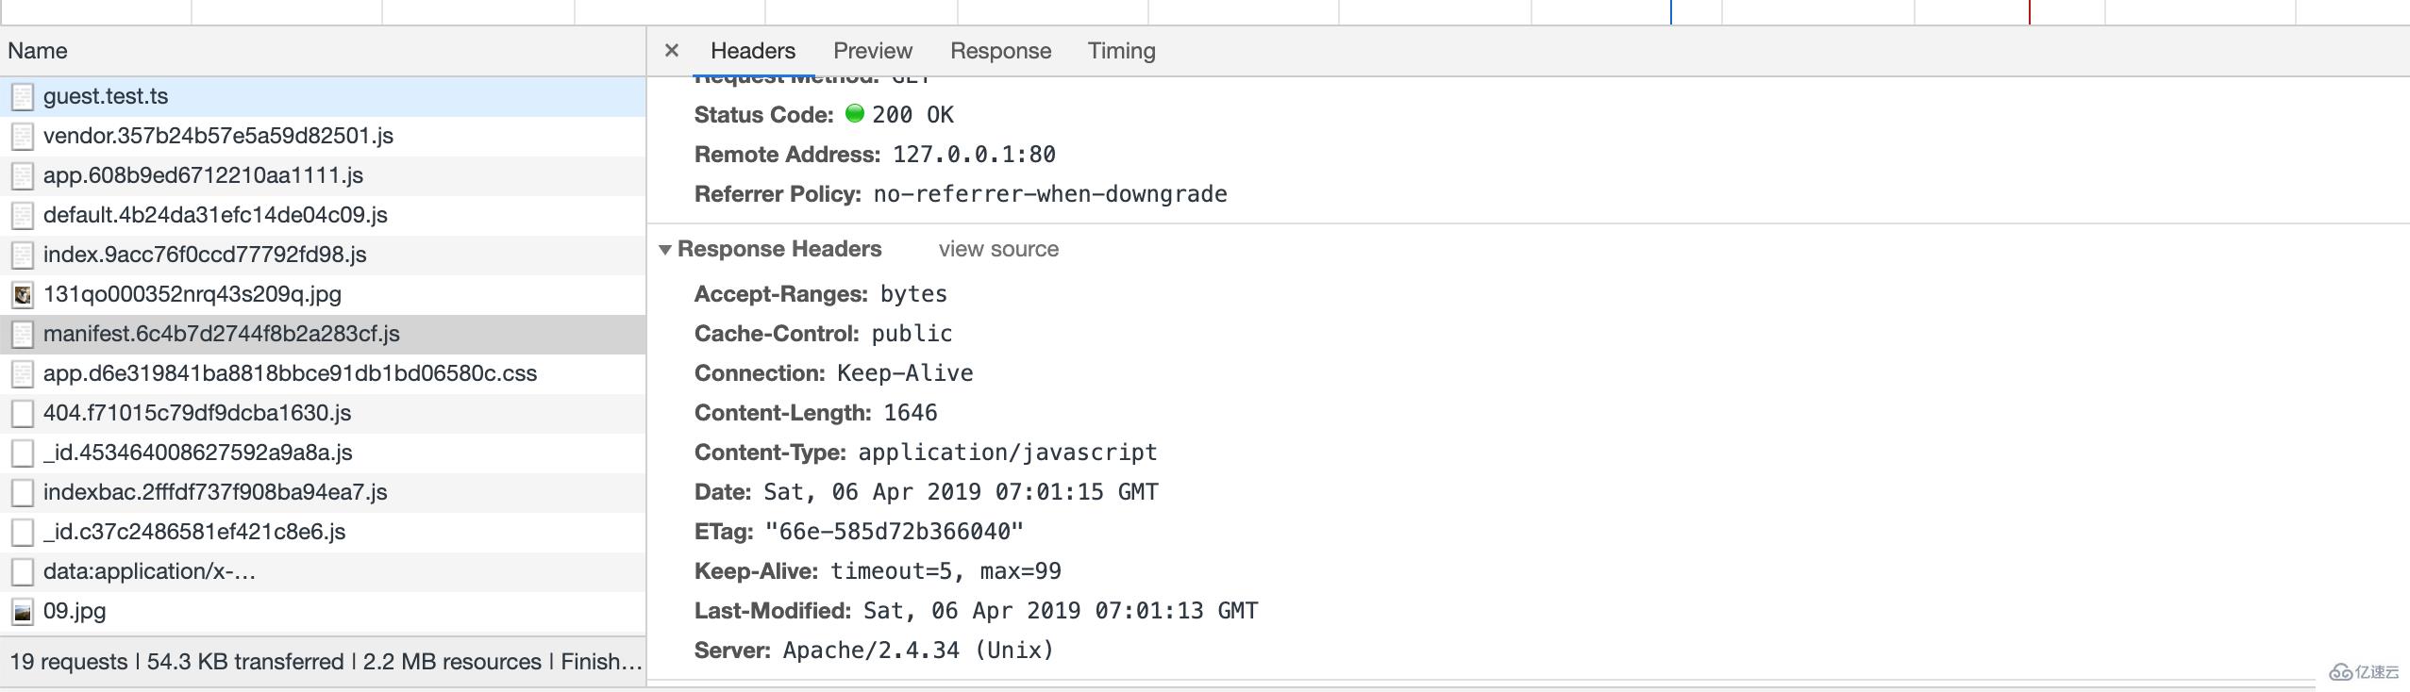2410x692 pixels.
Task: Click the Accept-Ranges value bytes
Action: [913, 294]
